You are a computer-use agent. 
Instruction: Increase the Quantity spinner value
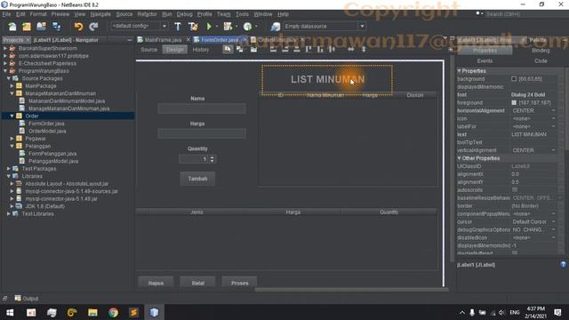click(x=212, y=157)
